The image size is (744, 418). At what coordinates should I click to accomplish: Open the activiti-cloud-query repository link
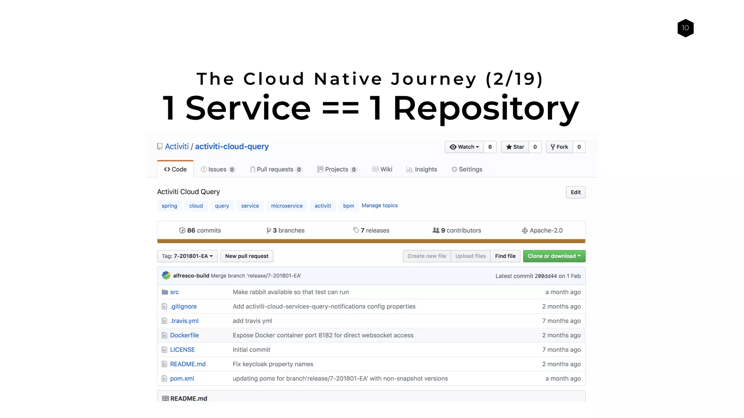[232, 147]
